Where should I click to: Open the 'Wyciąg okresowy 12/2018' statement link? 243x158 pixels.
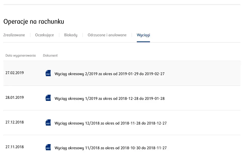tap(111, 123)
